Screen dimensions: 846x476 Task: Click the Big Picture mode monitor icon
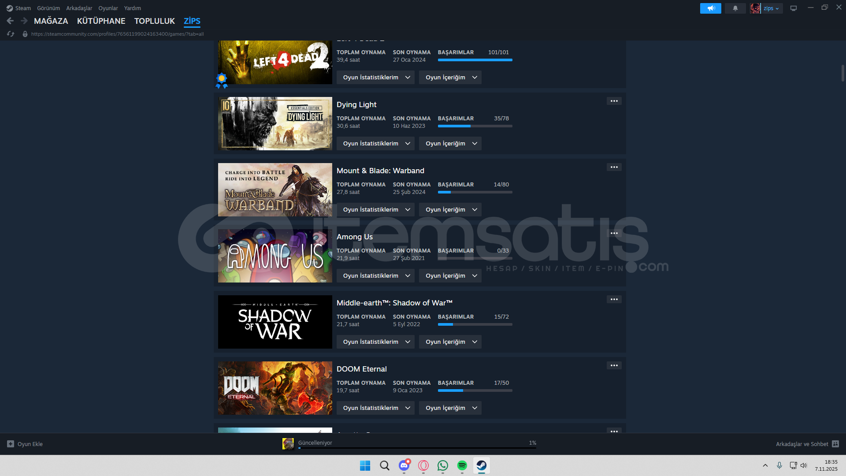[793, 8]
